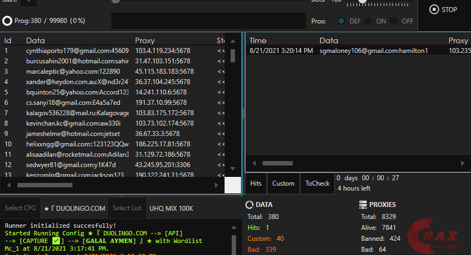
Task: Switch to the Hits tab
Action: pyautogui.click(x=256, y=183)
